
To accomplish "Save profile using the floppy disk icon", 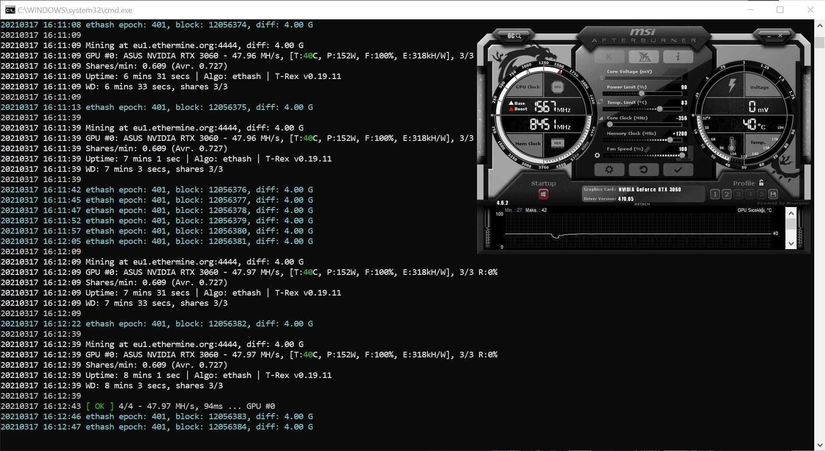I will click(773, 194).
